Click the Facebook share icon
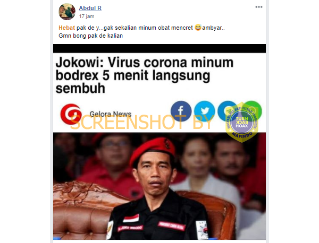The height and width of the screenshot is (243, 319). (x=181, y=111)
